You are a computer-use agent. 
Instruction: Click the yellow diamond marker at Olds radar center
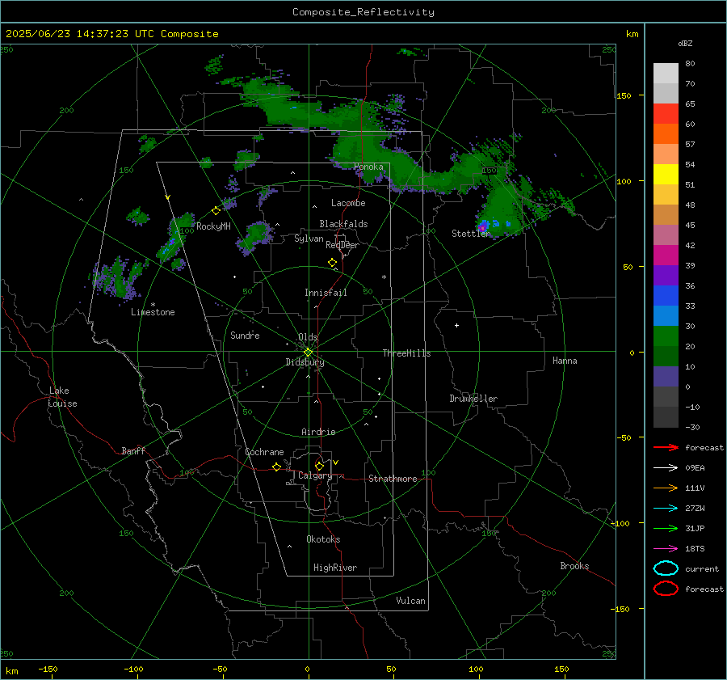point(308,353)
